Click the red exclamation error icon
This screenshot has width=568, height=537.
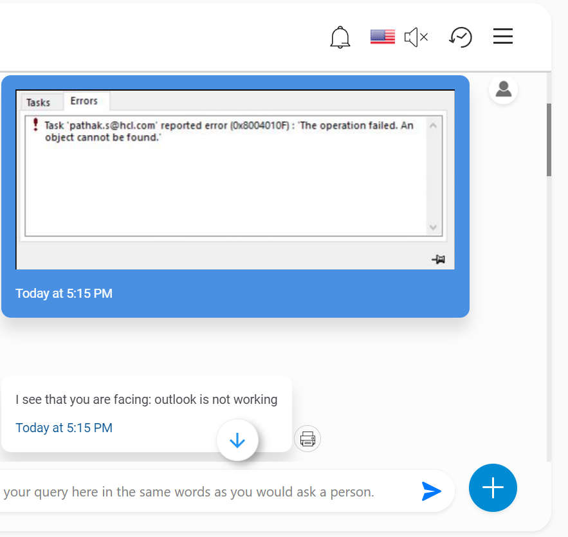click(x=35, y=125)
